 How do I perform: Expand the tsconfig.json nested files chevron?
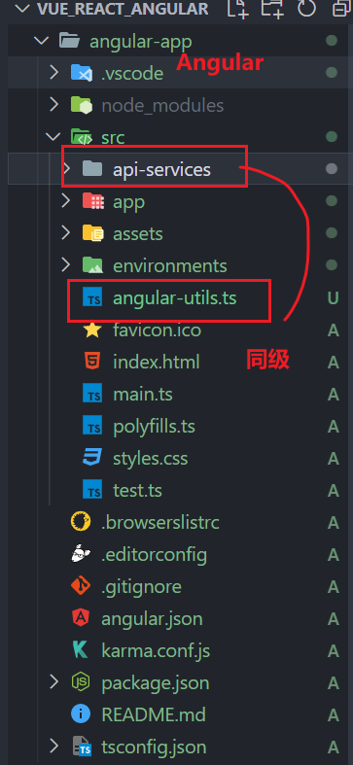click(x=54, y=747)
